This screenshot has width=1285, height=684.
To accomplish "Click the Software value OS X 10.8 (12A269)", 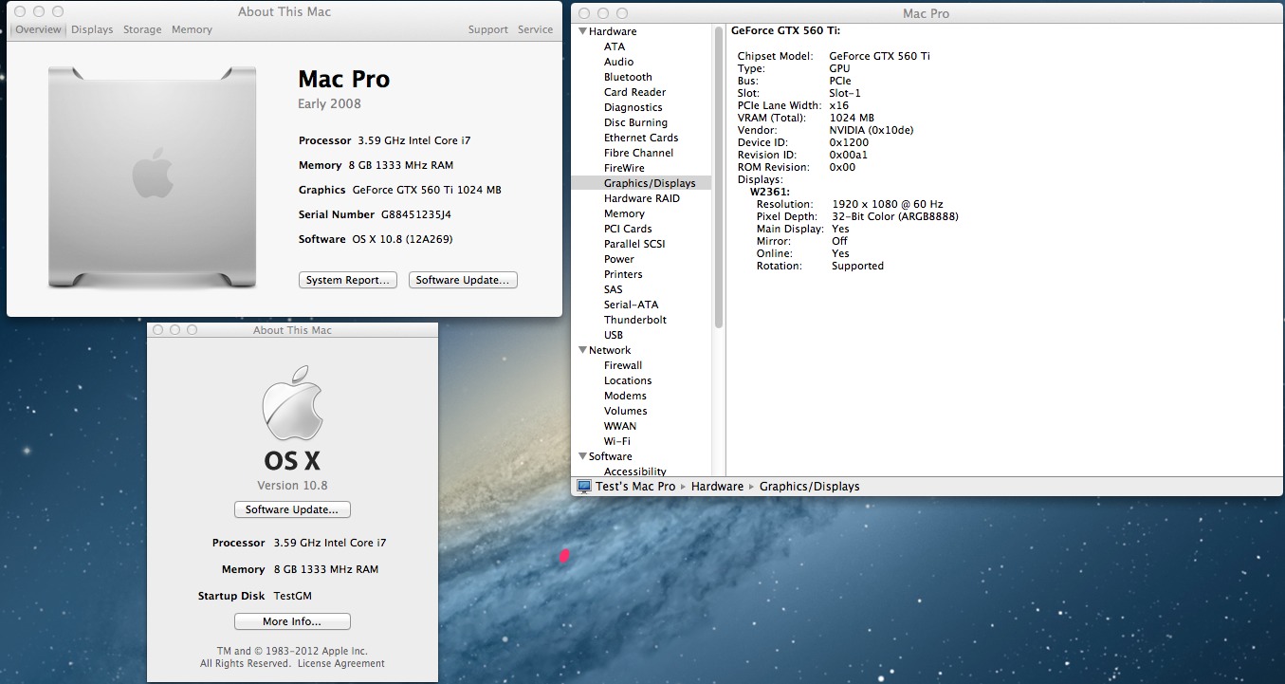I will tap(402, 239).
